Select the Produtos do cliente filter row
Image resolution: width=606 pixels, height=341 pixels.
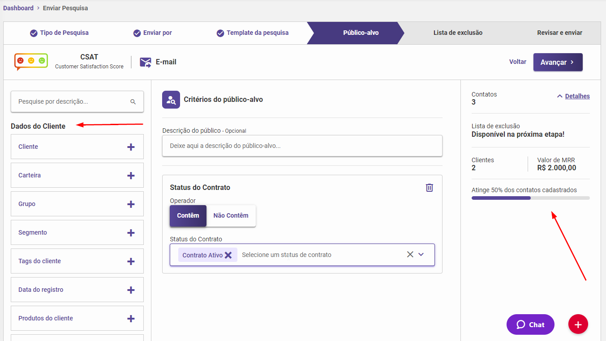77,319
